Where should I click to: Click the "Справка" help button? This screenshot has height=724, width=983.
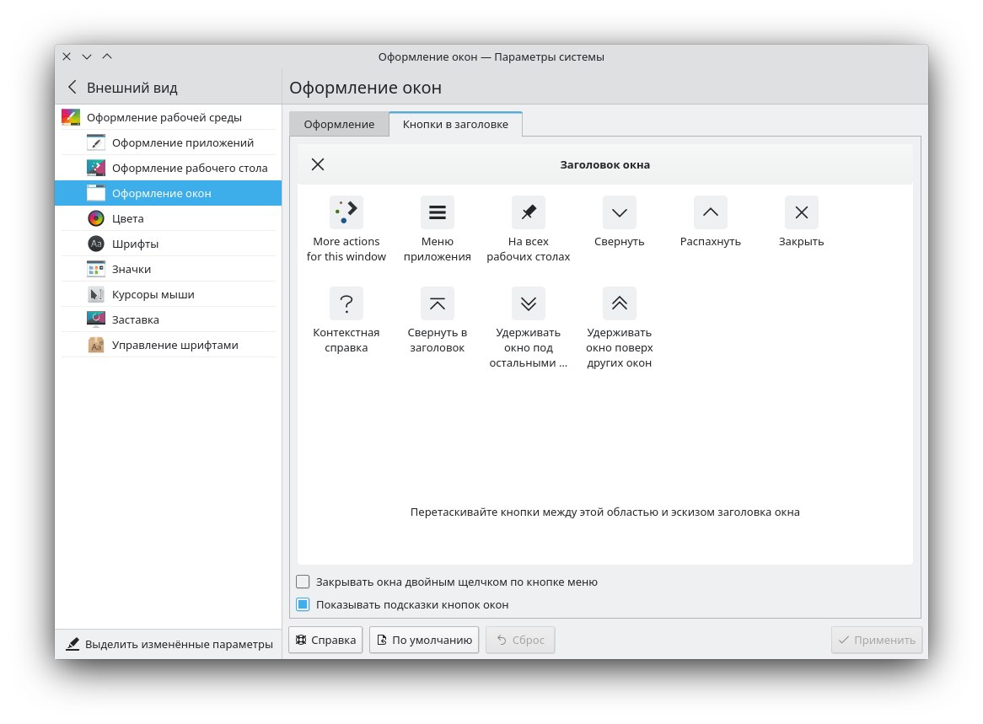(325, 640)
